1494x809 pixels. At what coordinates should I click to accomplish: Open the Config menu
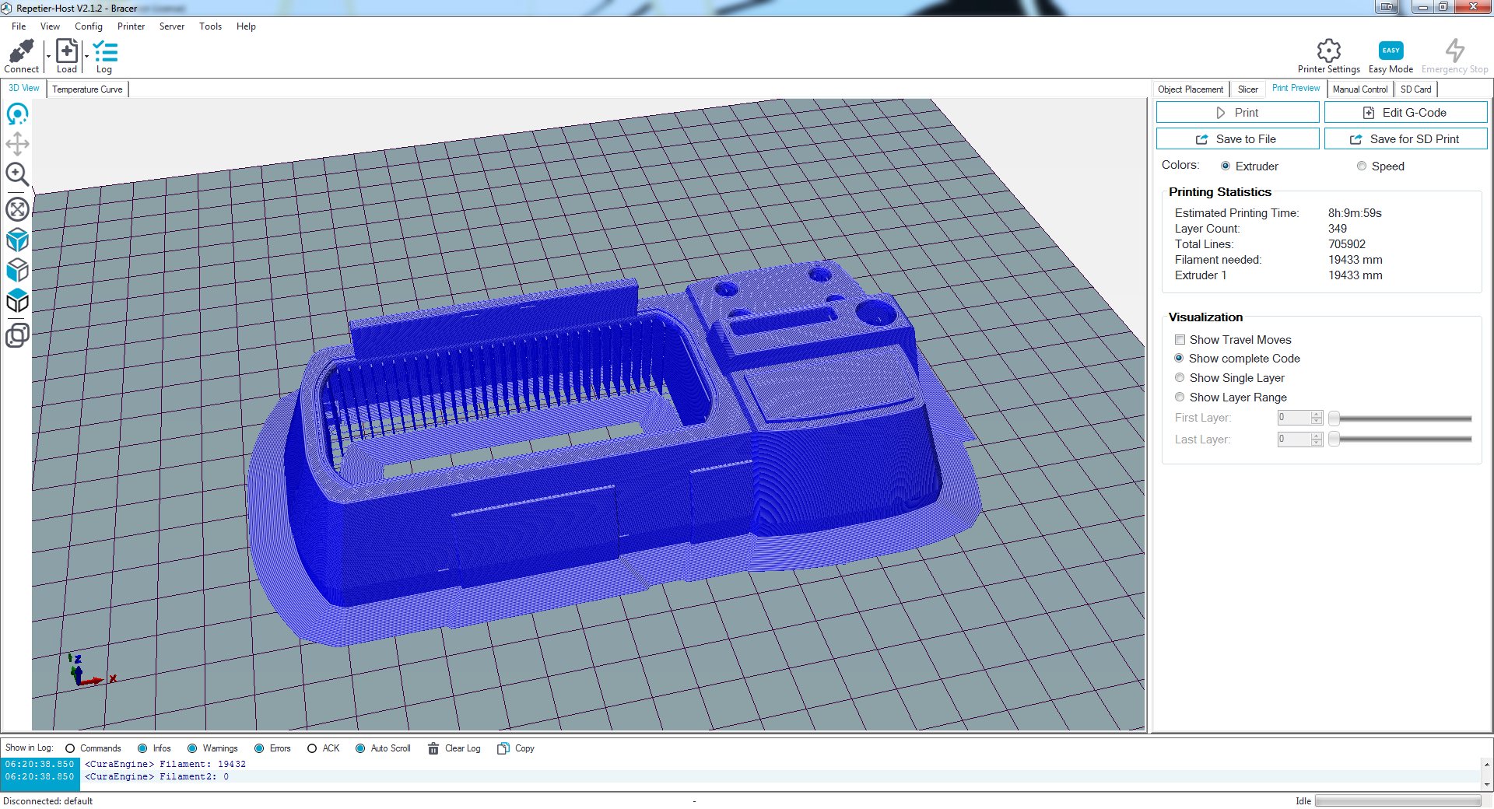tap(89, 26)
